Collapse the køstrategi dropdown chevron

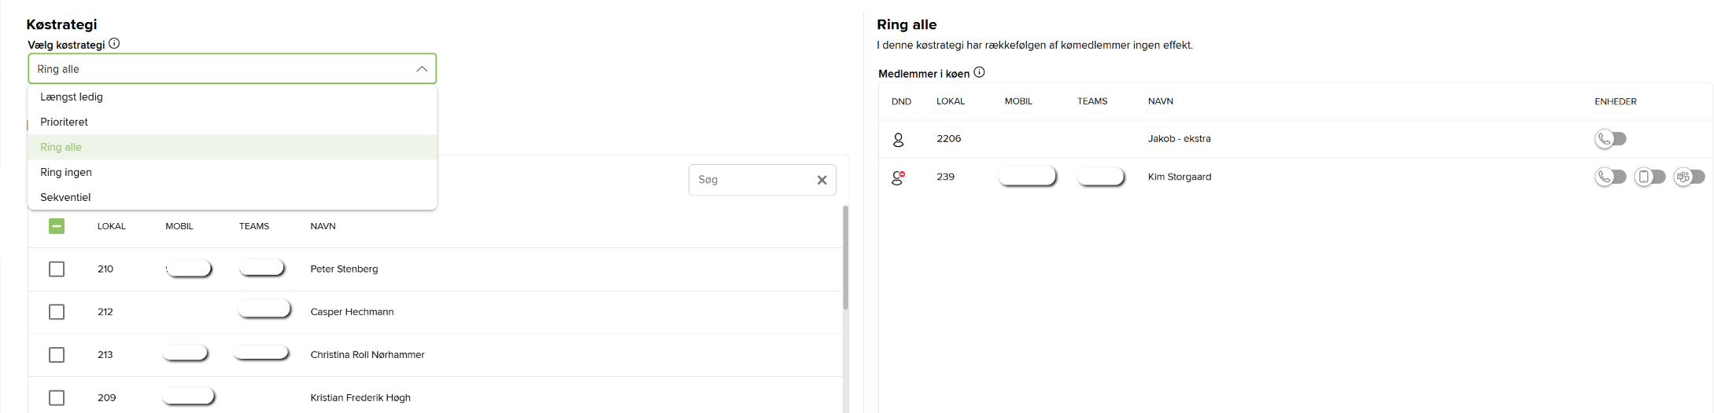point(422,69)
